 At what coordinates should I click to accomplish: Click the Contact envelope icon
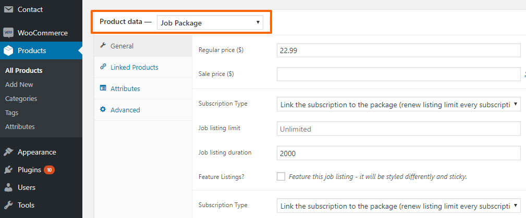8,10
